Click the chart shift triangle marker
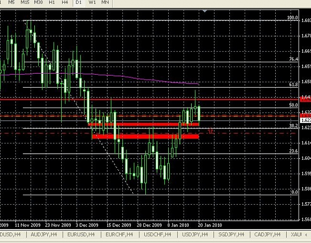 tap(205, 11)
